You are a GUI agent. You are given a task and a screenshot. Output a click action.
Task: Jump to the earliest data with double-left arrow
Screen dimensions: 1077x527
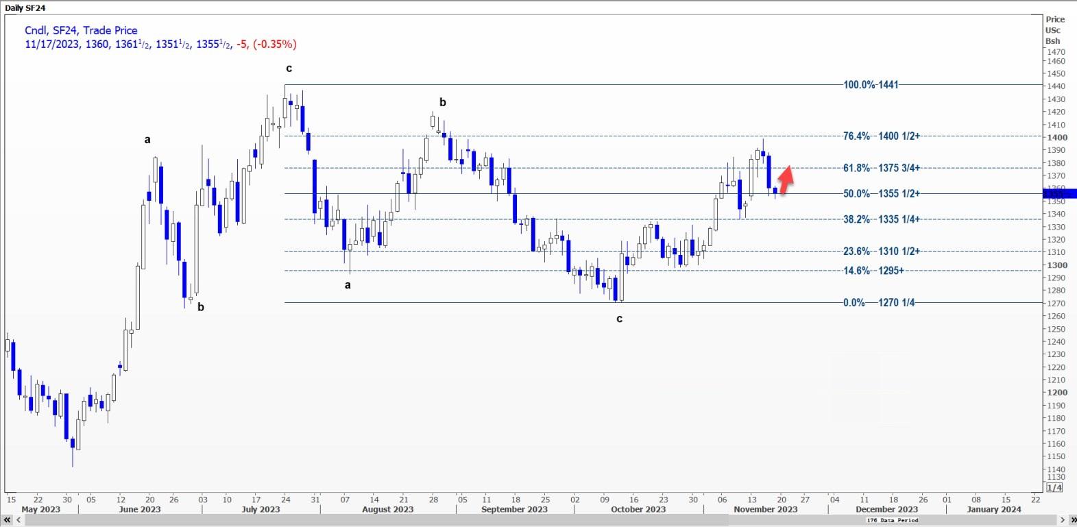point(8,520)
